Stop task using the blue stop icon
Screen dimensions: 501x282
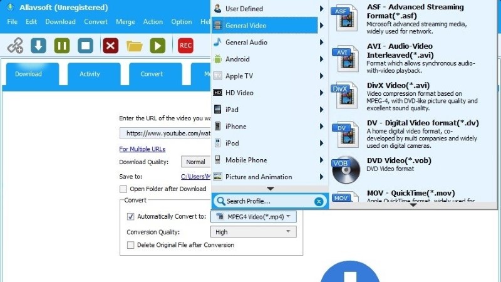pyautogui.click(x=85, y=45)
